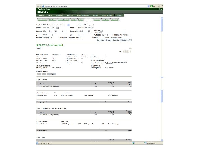The height and width of the screenshot is (151, 202).
Task: Open the Search menu
Action: (41, 15)
